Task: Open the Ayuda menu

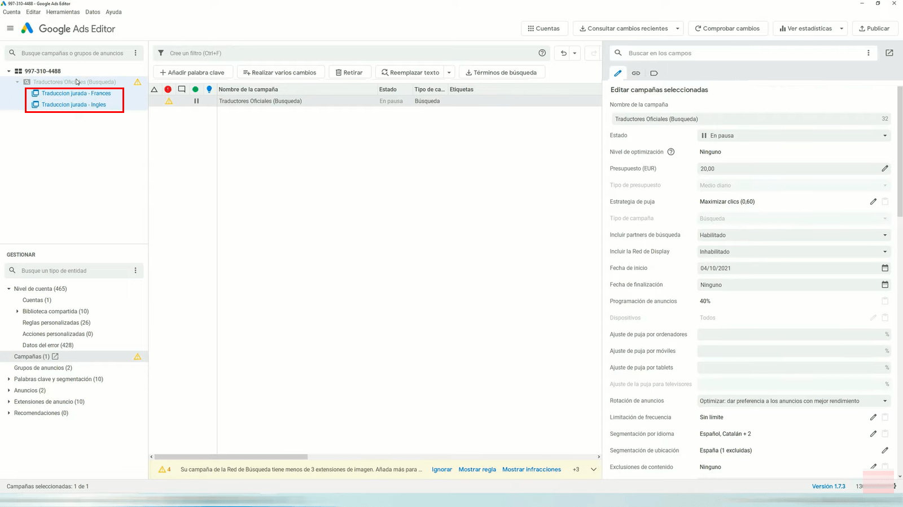Action: coord(113,12)
